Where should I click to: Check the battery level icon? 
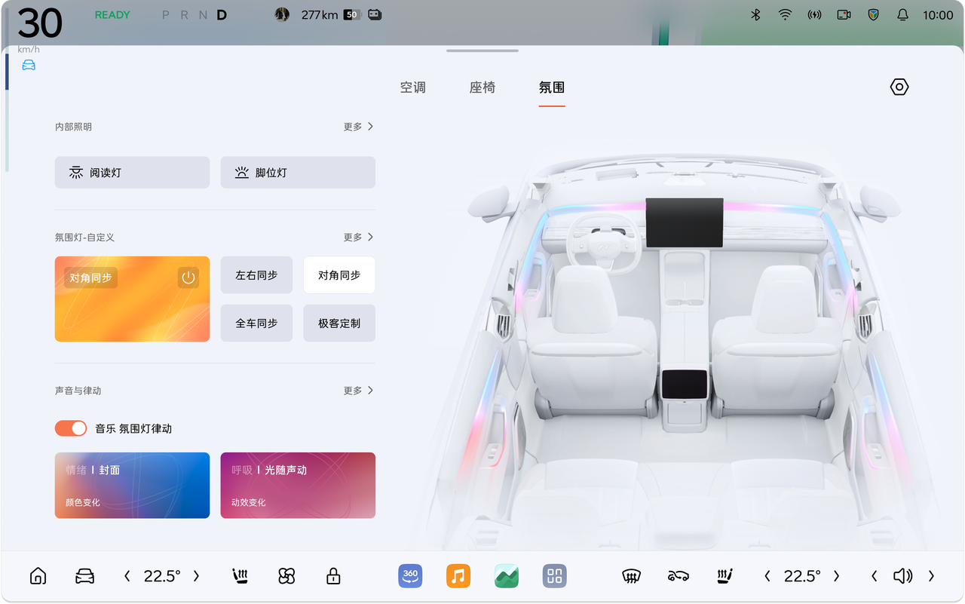point(352,14)
